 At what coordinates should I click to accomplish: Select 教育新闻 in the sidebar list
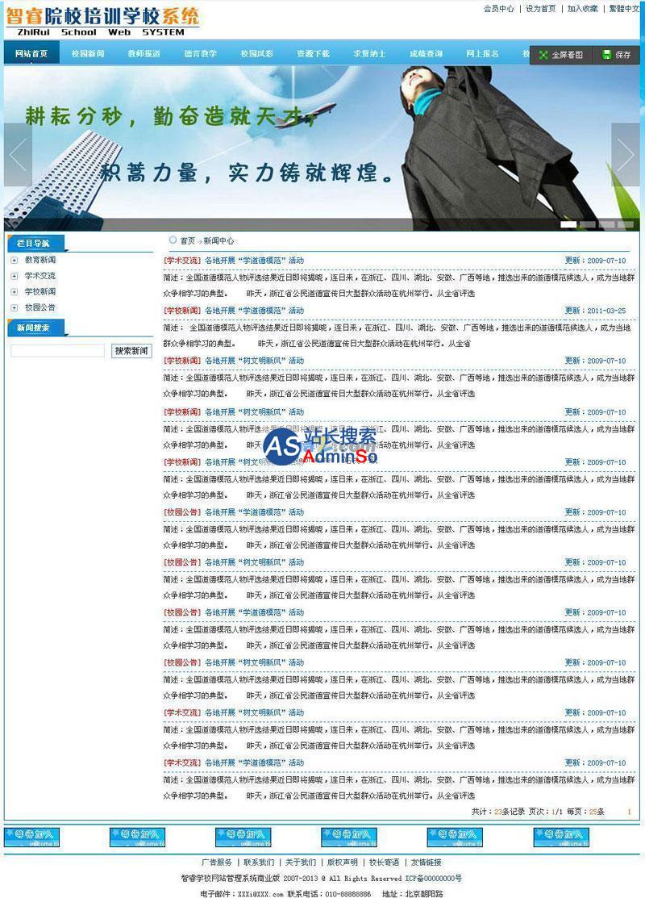(x=40, y=260)
